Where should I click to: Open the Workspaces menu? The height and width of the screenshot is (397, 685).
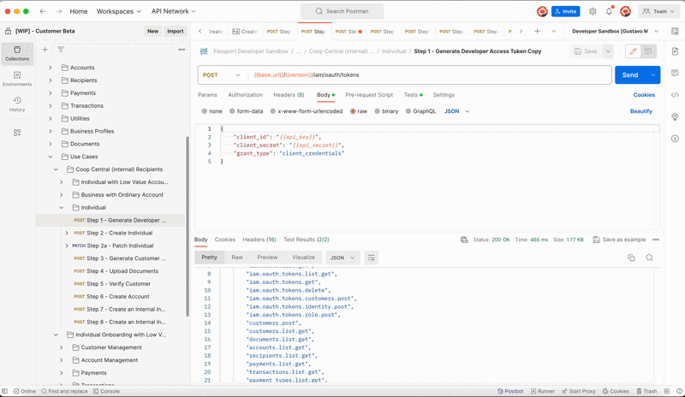click(118, 11)
